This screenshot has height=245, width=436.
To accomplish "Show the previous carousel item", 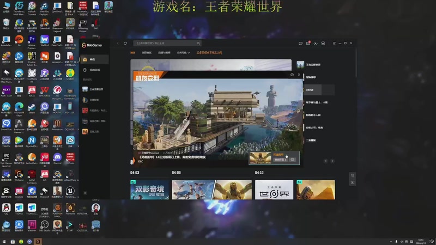I will click(x=325, y=161).
